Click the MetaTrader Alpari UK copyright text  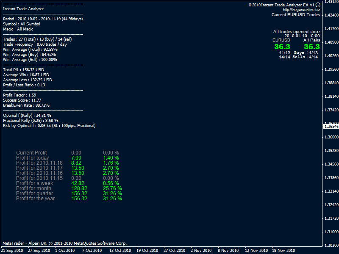pyautogui.click(x=64, y=243)
